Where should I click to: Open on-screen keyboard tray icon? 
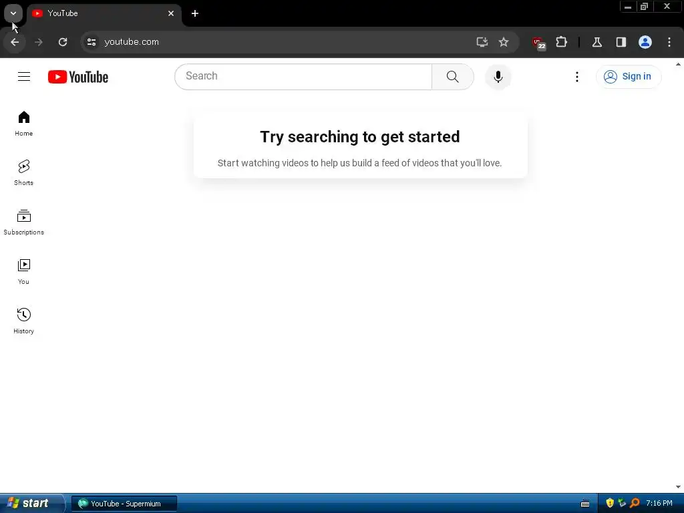(x=585, y=504)
